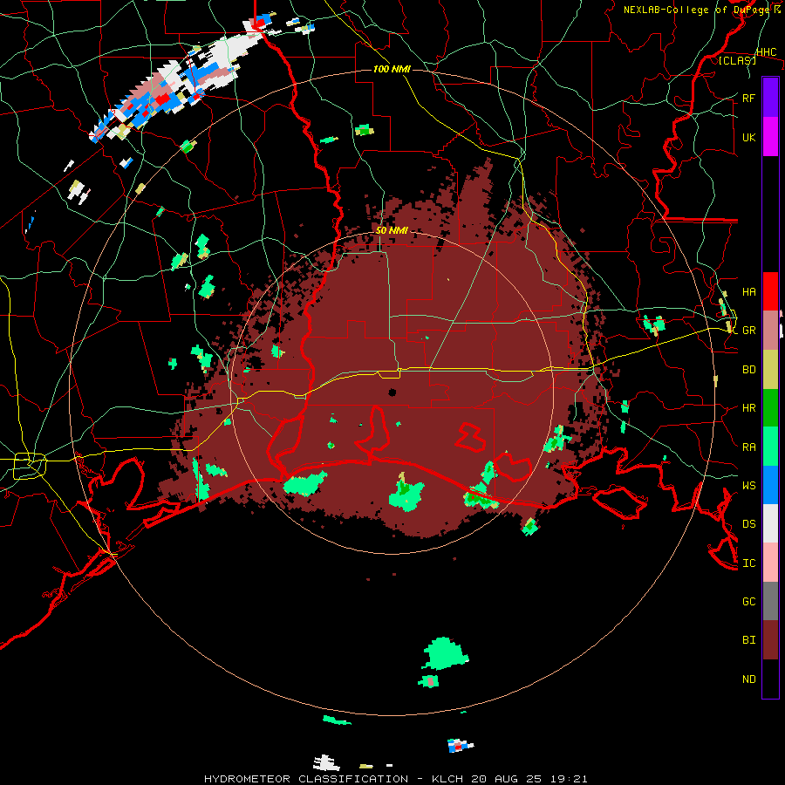Click the BD legend label

point(748,370)
